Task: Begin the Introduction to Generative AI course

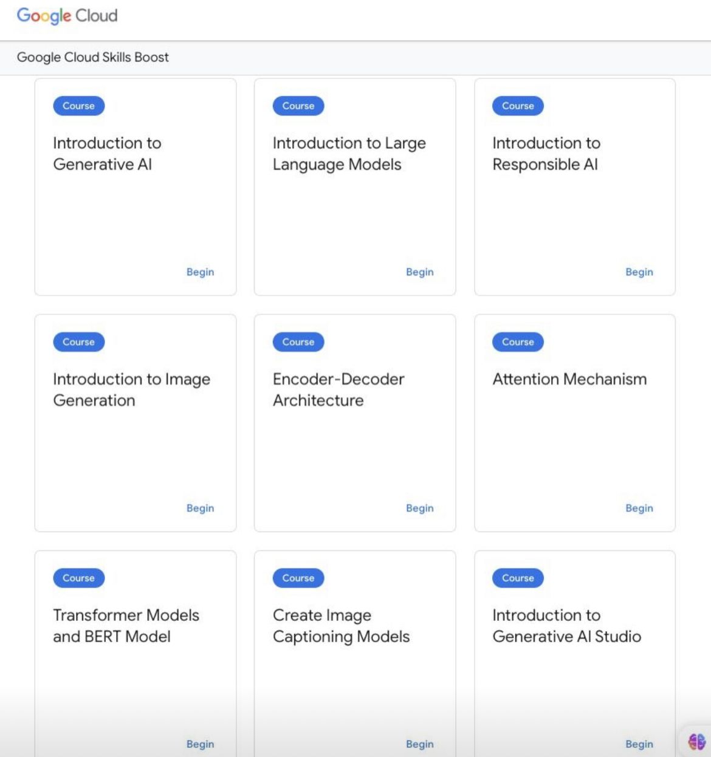Action: point(201,272)
